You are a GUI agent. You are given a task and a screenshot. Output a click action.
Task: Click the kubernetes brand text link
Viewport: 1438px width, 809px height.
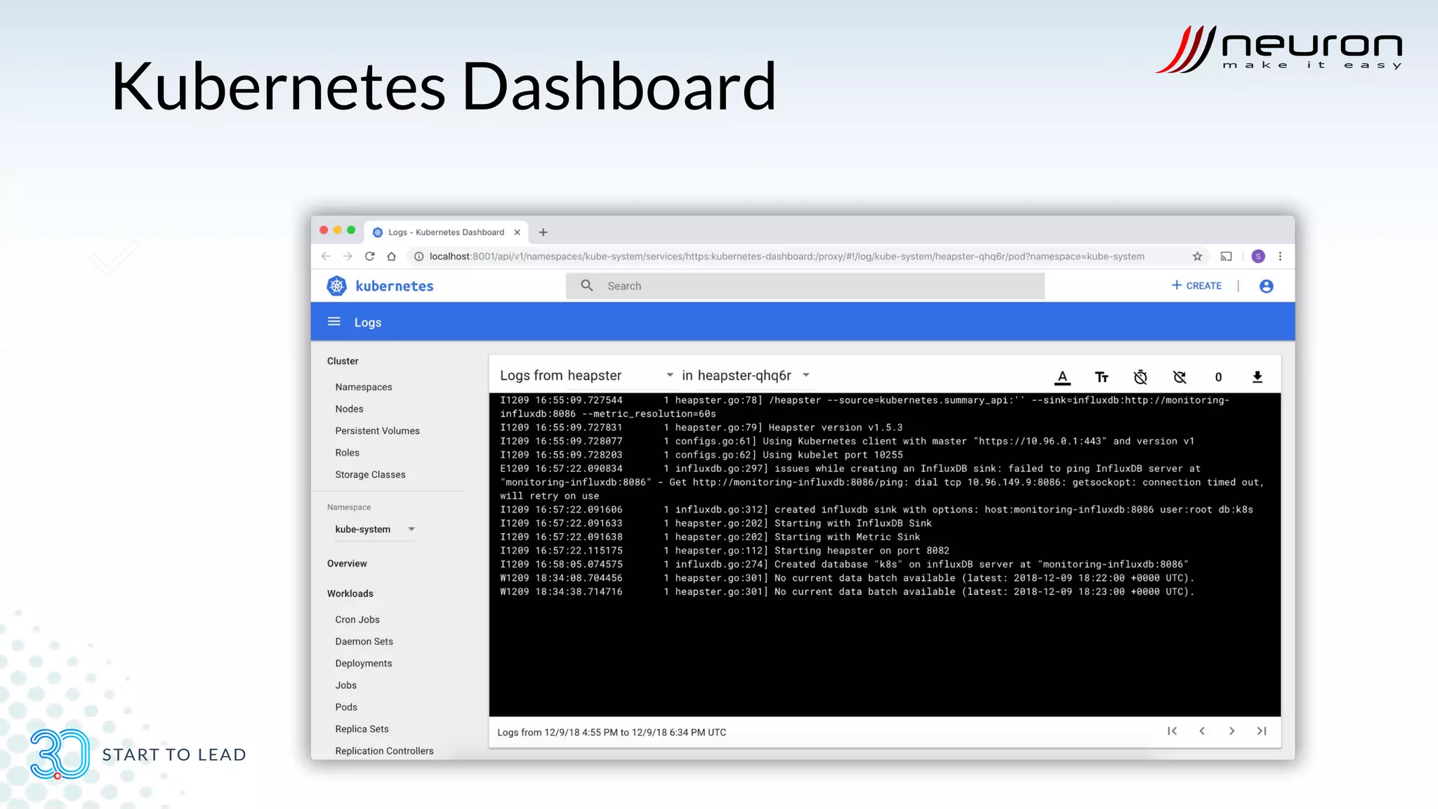[395, 286]
